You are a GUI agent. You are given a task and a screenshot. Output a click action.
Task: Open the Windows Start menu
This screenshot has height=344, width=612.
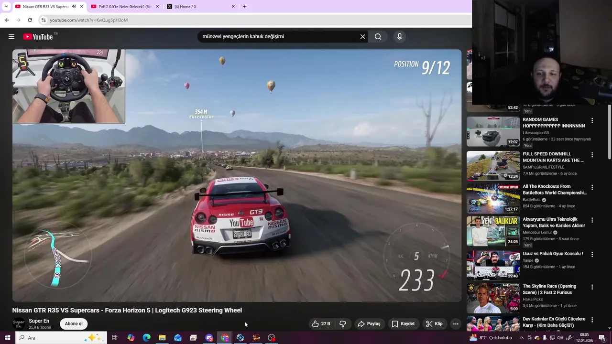[7, 338]
